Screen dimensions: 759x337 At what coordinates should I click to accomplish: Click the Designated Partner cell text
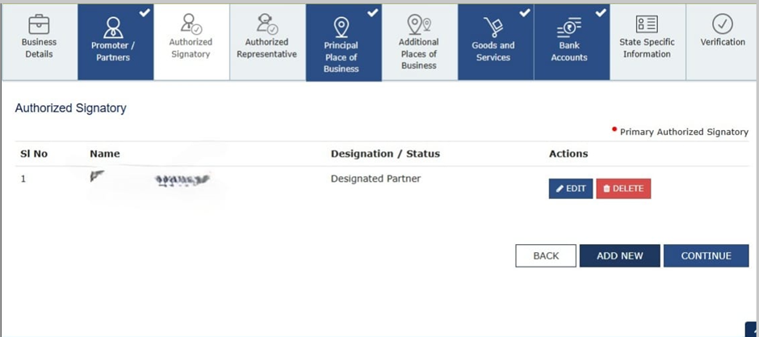375,179
